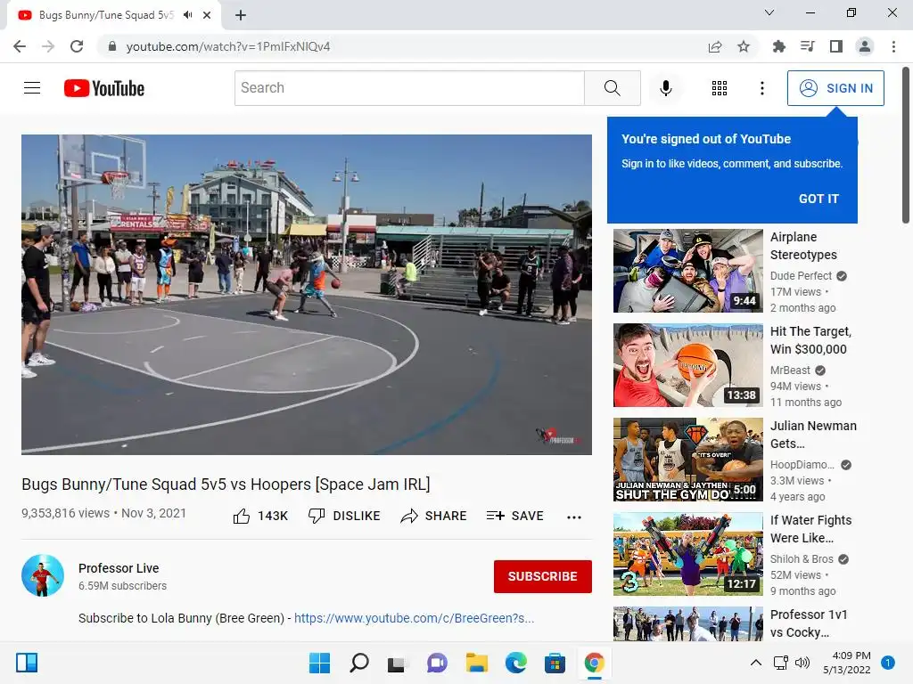The height and width of the screenshot is (684, 913).
Task: Mute tab via speaker icon
Action: click(187, 15)
